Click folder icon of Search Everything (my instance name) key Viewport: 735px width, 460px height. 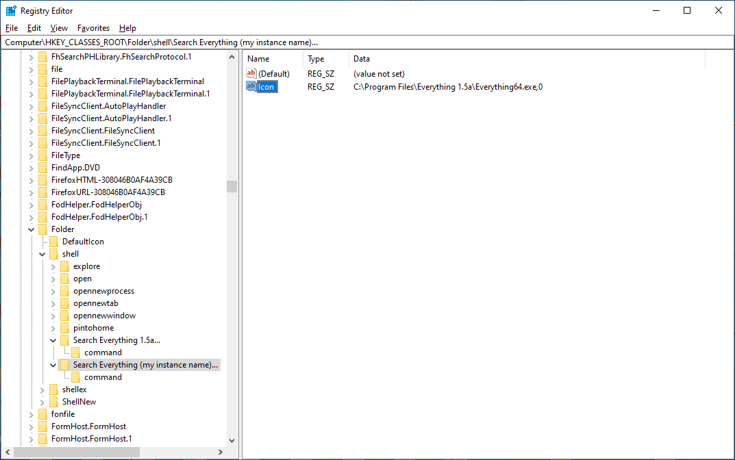pos(64,365)
